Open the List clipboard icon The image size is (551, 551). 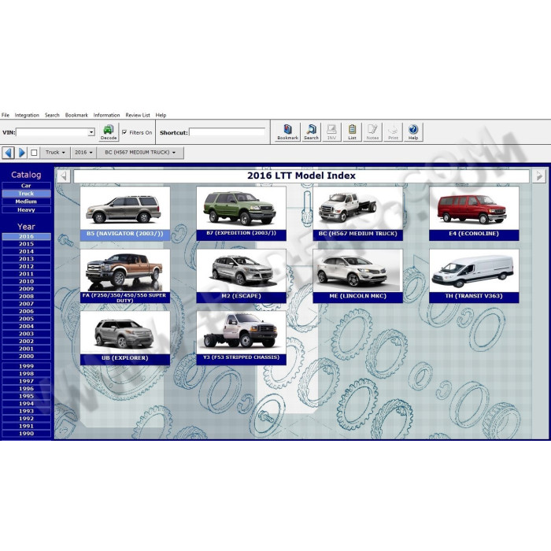pos(352,132)
